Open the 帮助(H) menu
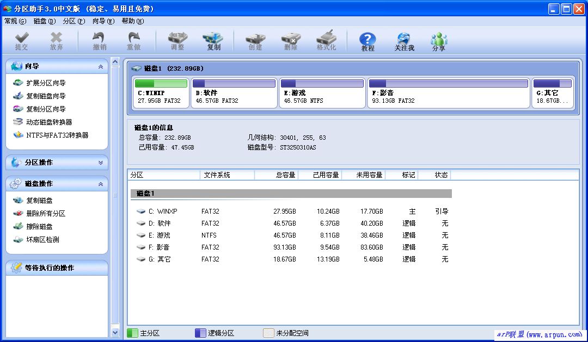This screenshot has height=342, width=588. (x=132, y=21)
